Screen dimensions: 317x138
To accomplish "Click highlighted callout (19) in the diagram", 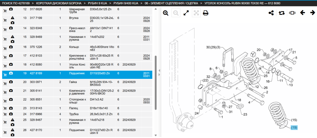I will 294,128.
